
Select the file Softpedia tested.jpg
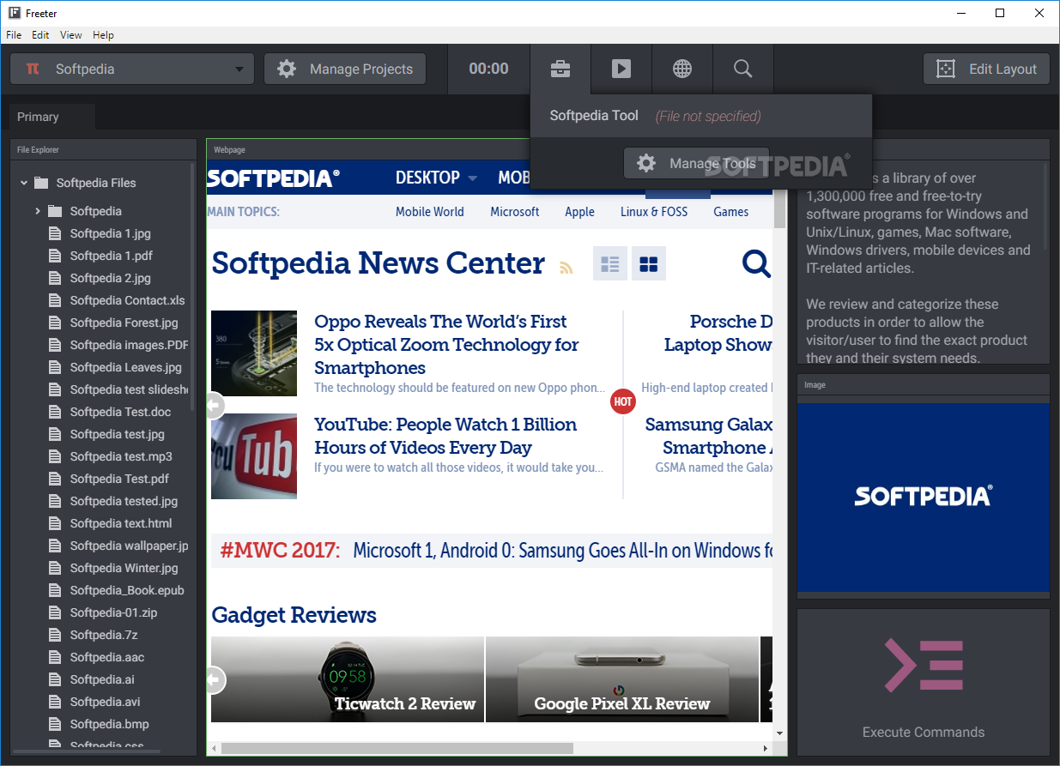point(124,501)
